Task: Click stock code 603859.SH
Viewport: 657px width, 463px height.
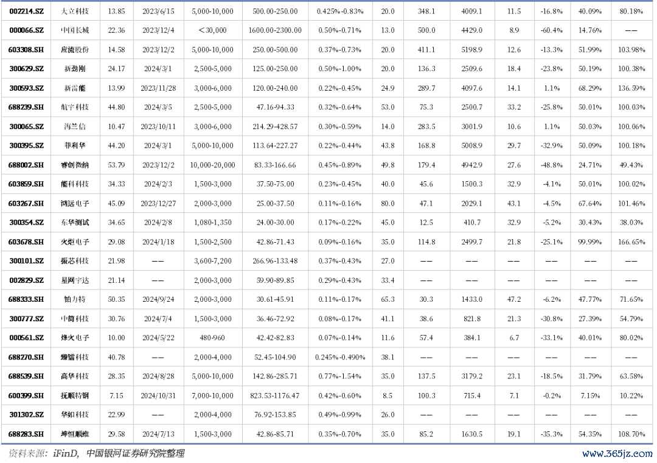Action: click(x=26, y=184)
